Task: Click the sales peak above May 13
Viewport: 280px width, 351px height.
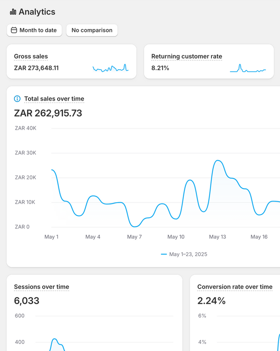Action: click(x=218, y=161)
